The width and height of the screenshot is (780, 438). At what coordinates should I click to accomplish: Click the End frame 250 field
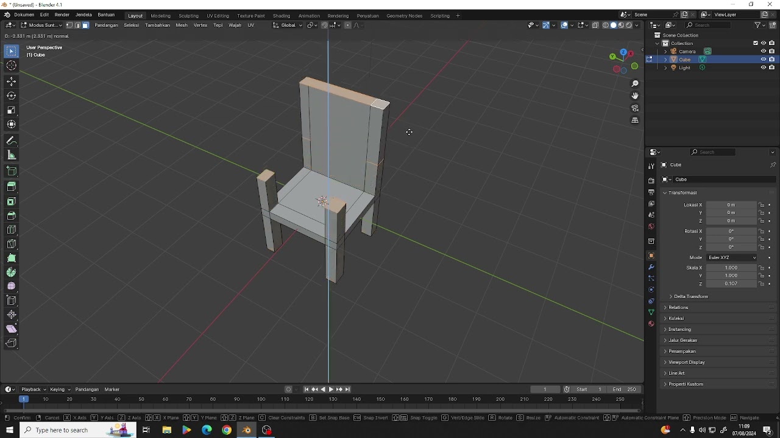625,389
